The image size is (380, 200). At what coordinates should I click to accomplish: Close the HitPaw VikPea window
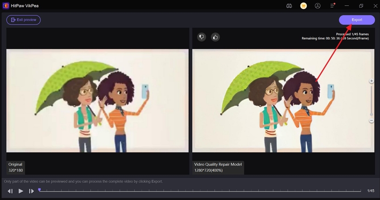pos(376,6)
